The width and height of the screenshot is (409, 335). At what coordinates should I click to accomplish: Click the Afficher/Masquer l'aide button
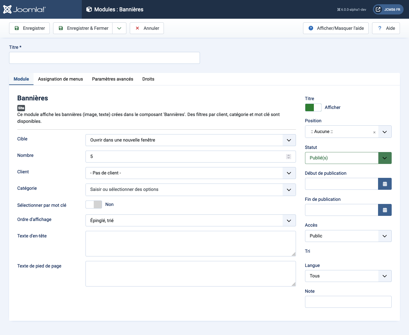click(x=336, y=28)
